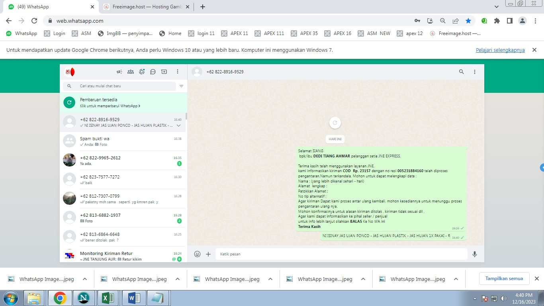The width and height of the screenshot is (544, 306).
Task: Click the magnifier icon in chat search box
Action: pos(69,86)
